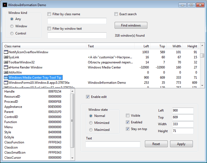Click the Windows Media Center text cell
The width and height of the screenshot is (207, 163).
click(x=104, y=67)
